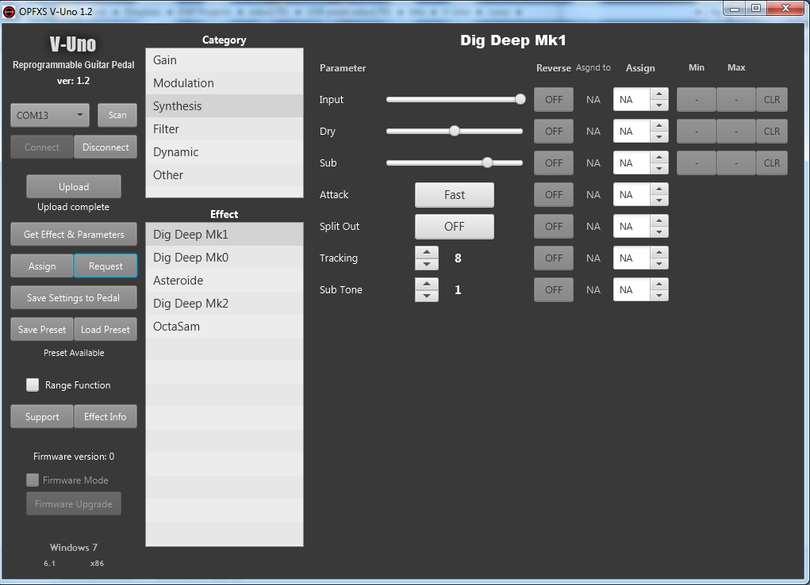Image resolution: width=810 pixels, height=585 pixels.
Task: Clear the Sub range with CLR
Action: coord(772,162)
